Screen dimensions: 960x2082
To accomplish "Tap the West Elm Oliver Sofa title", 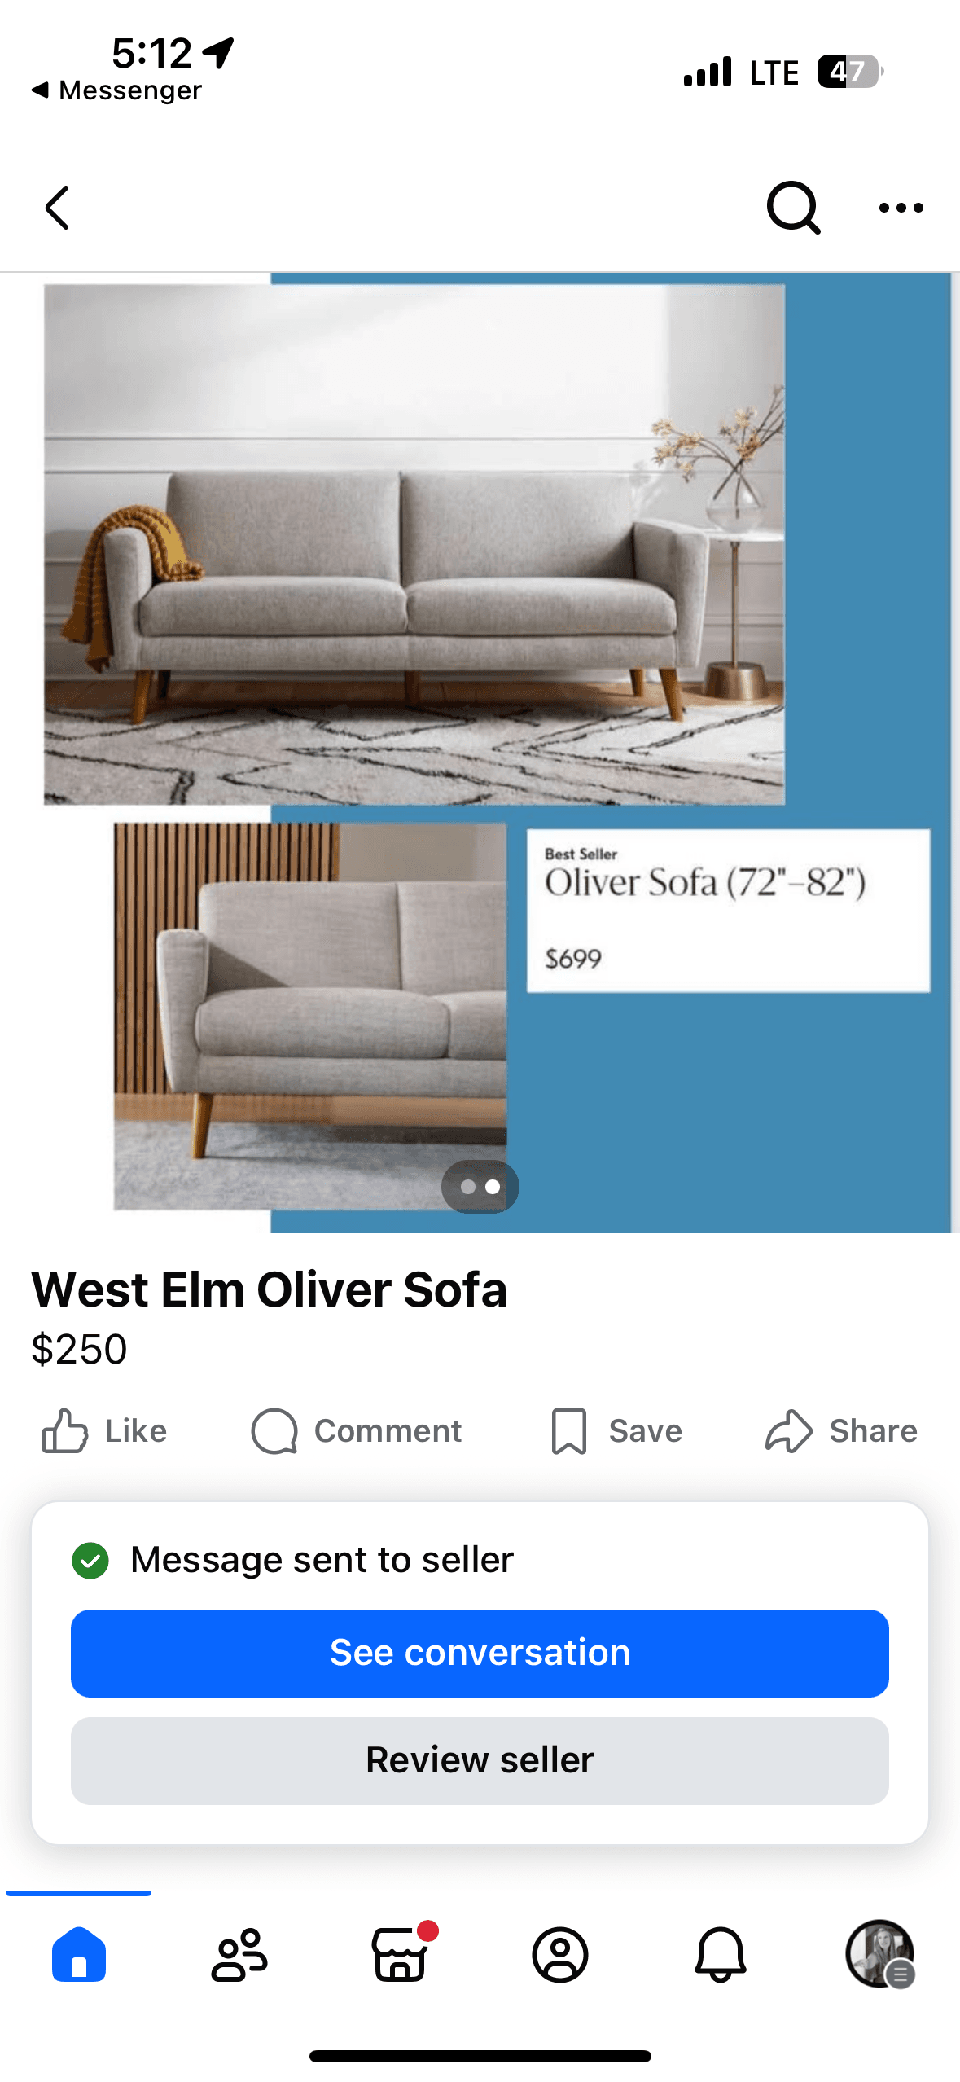I will pyautogui.click(x=270, y=1290).
